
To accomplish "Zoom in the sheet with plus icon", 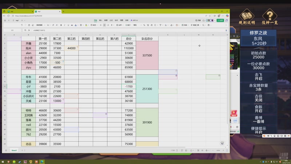I will [x=223, y=150].
